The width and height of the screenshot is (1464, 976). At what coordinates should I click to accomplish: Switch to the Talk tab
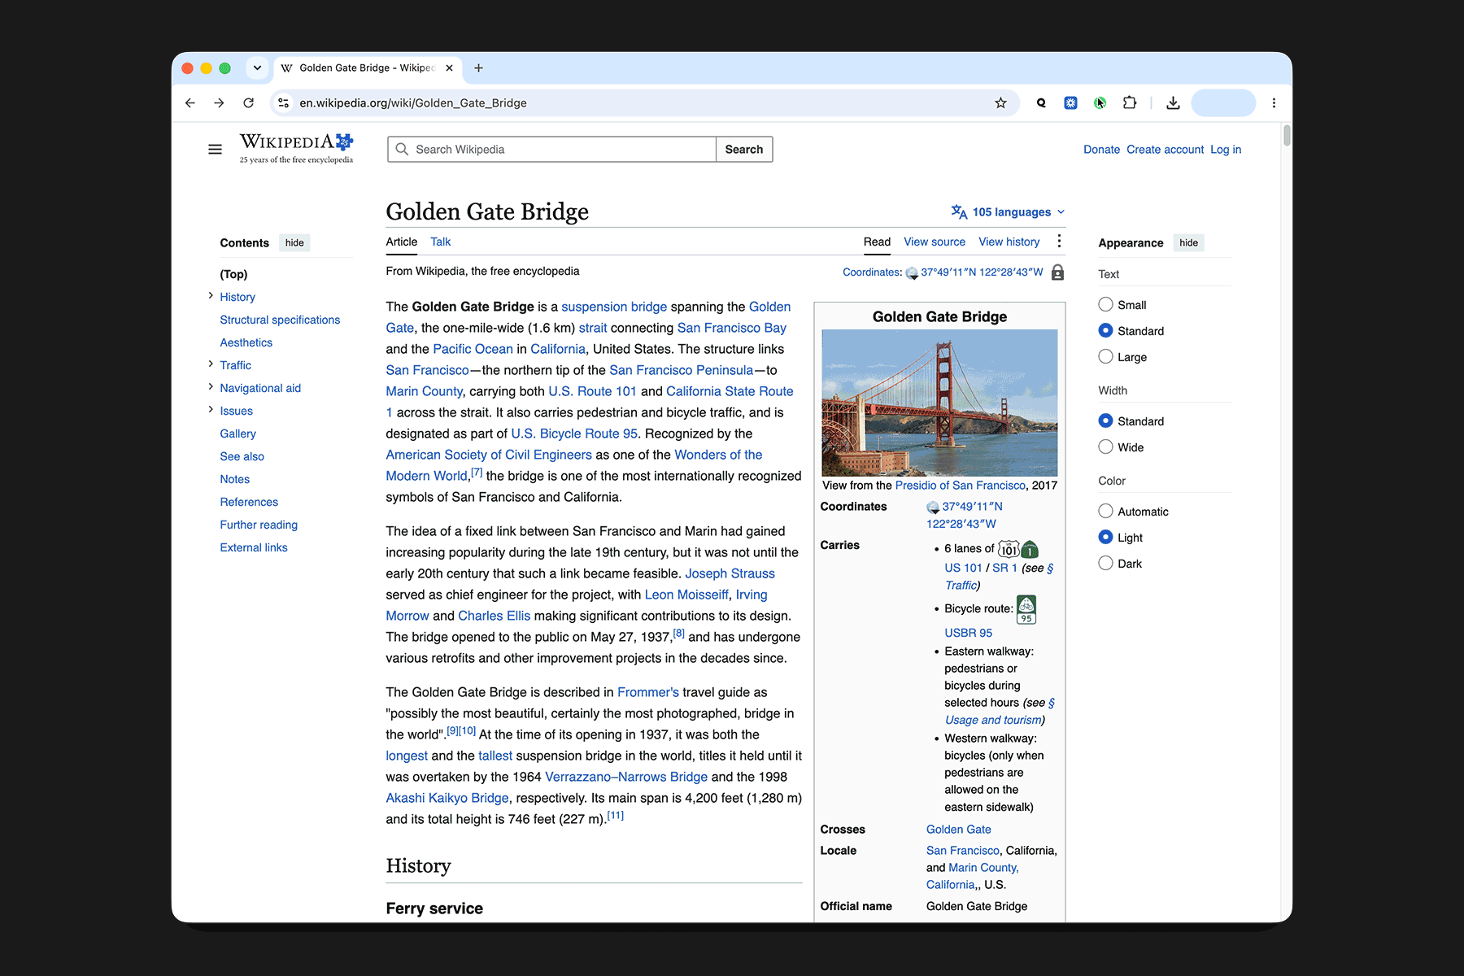440,242
